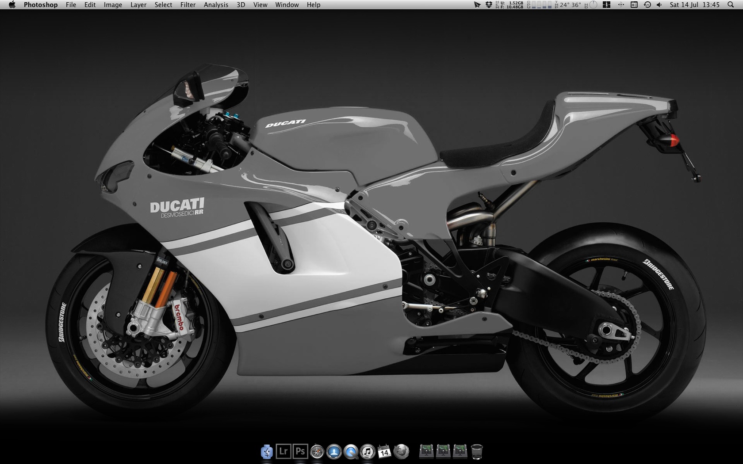Open the Edit menu
Image resolution: width=743 pixels, height=464 pixels.
[x=90, y=5]
